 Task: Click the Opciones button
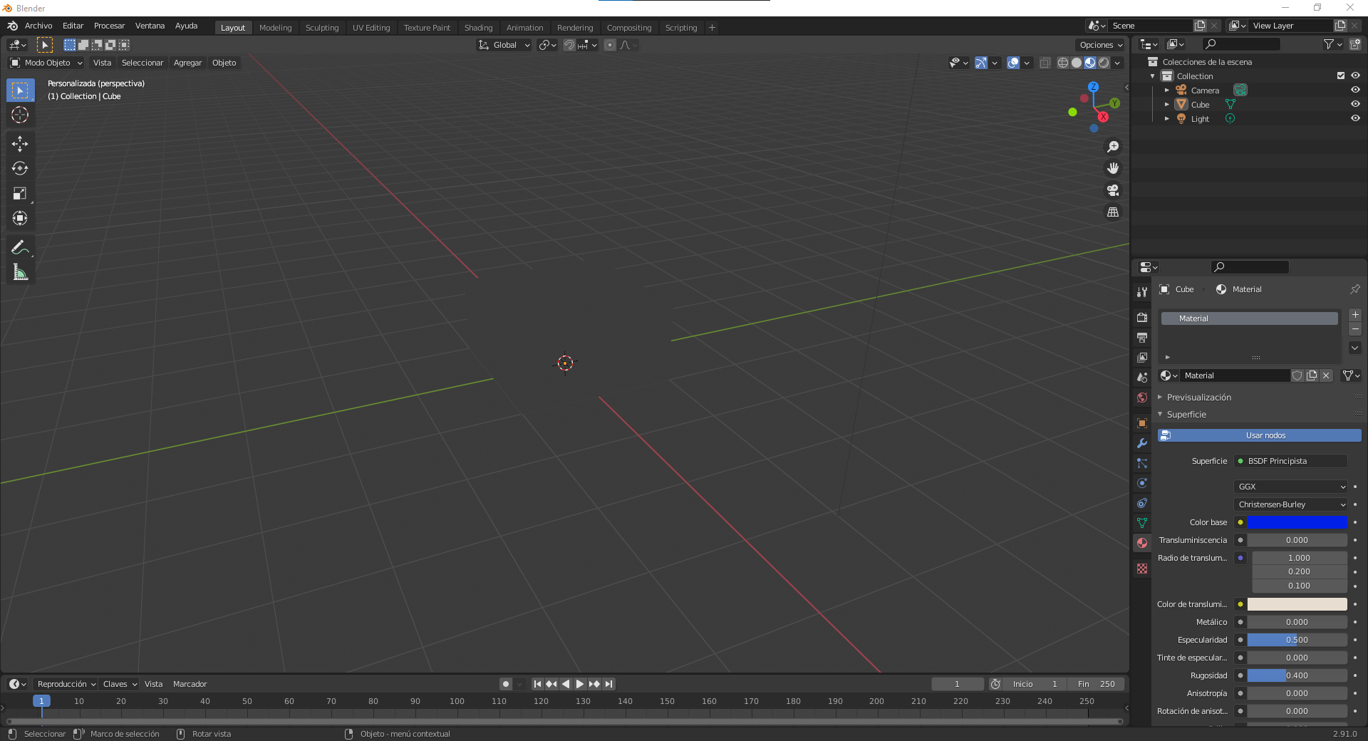(1101, 45)
